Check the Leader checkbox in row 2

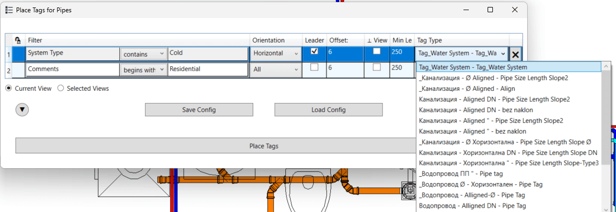pos(314,67)
